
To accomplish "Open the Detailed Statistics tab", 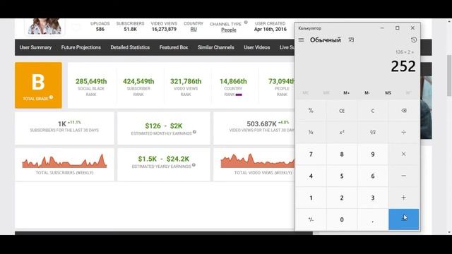I will point(130,47).
